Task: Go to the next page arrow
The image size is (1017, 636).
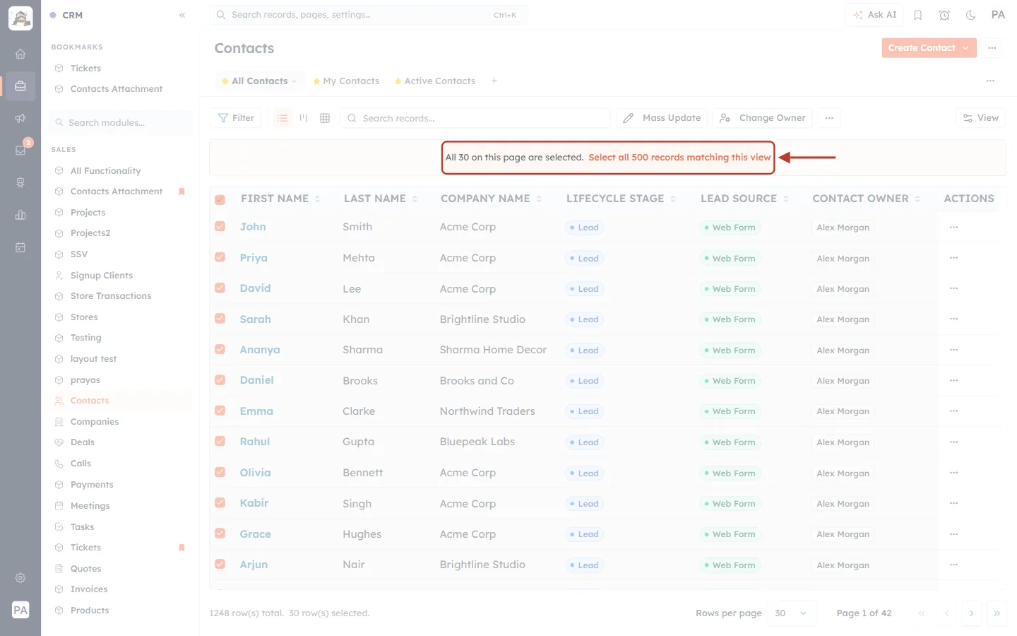Action: [x=972, y=613]
